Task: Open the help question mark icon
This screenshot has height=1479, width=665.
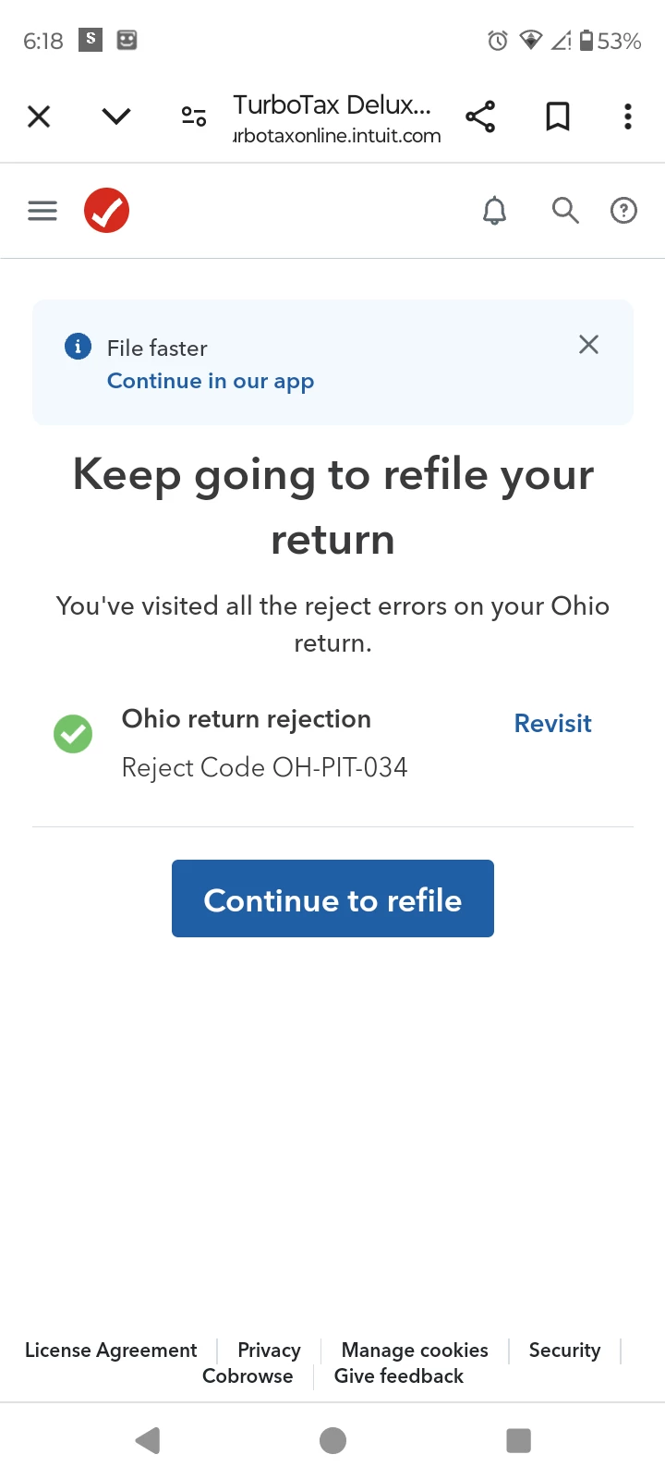Action: 624,211
